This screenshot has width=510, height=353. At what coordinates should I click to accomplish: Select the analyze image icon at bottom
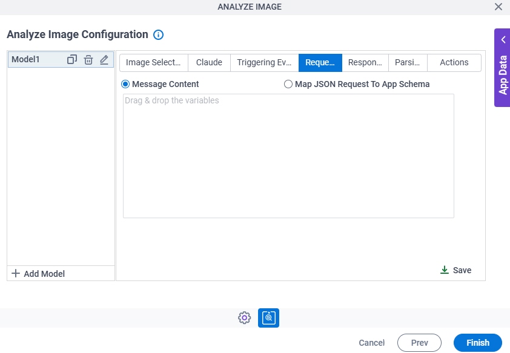pyautogui.click(x=269, y=317)
